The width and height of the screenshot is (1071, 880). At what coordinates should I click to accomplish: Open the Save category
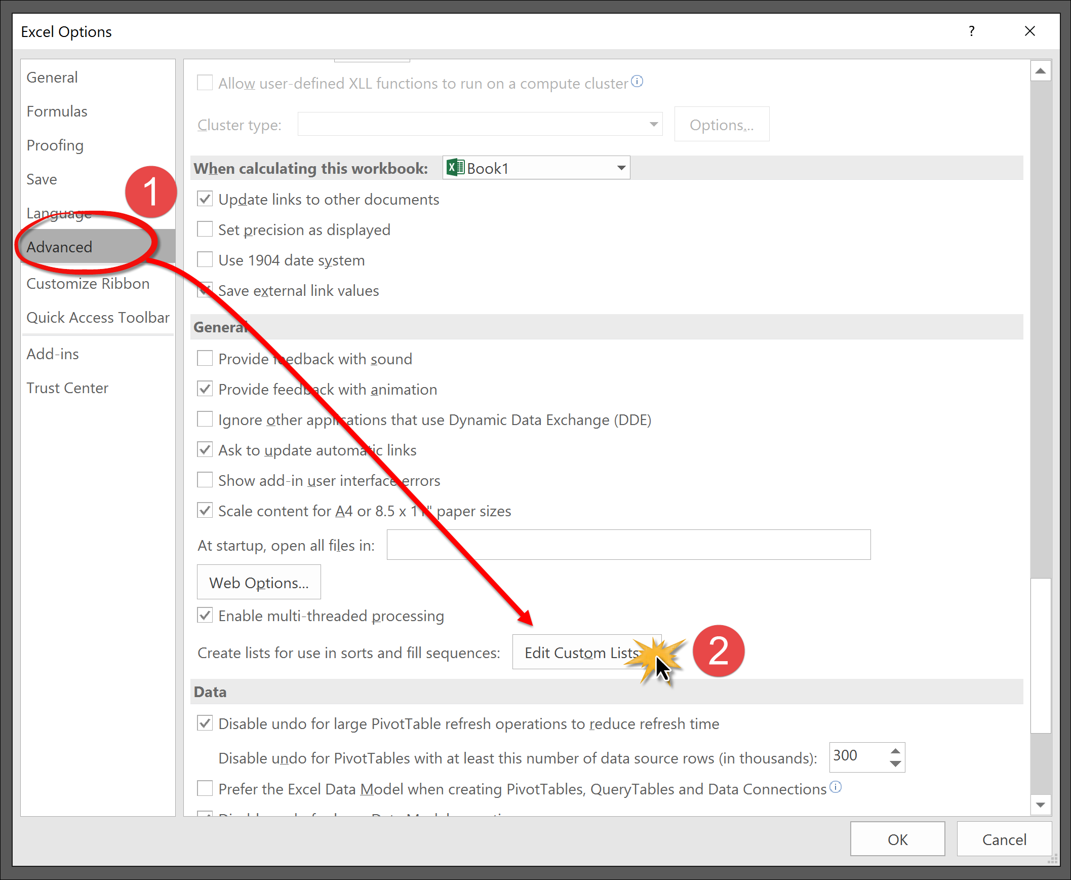point(98,179)
